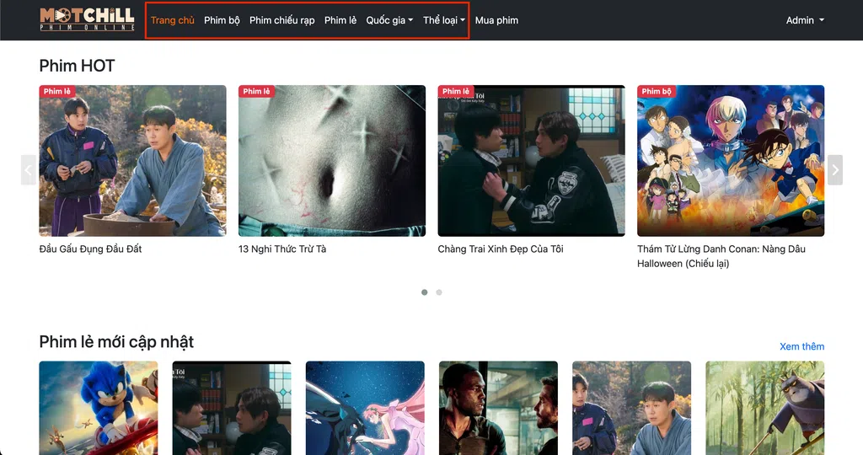Open the Sonic movie thumbnail
Screen dimensions: 863x455
coord(99,408)
